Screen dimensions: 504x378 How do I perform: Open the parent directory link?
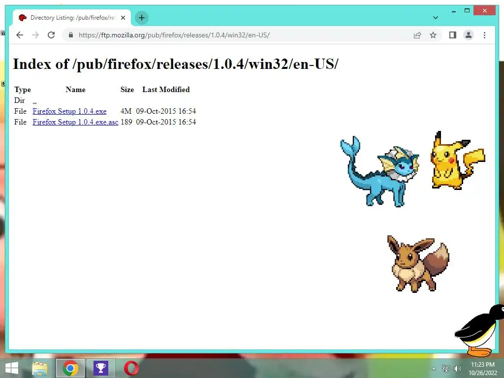(x=35, y=100)
